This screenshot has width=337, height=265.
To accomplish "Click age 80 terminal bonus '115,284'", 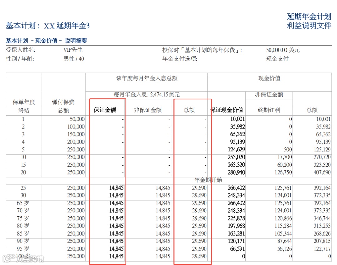I will tap(283, 226).
